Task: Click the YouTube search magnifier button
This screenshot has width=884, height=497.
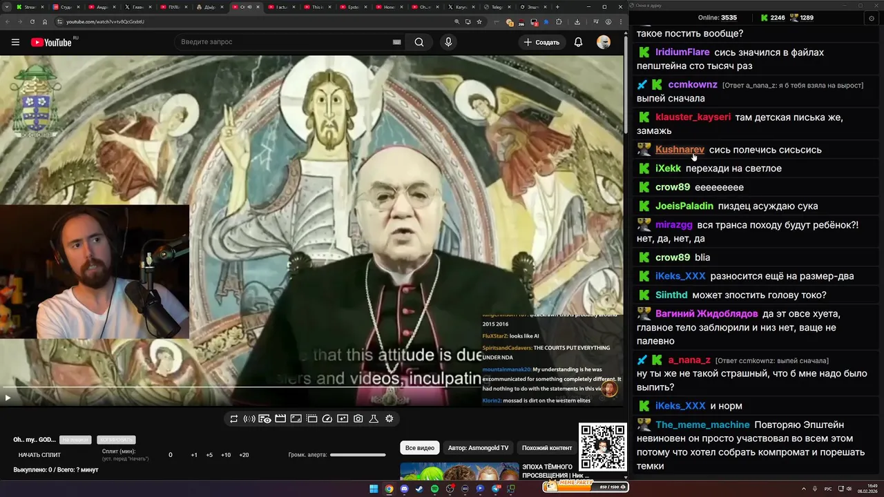Action: [419, 42]
